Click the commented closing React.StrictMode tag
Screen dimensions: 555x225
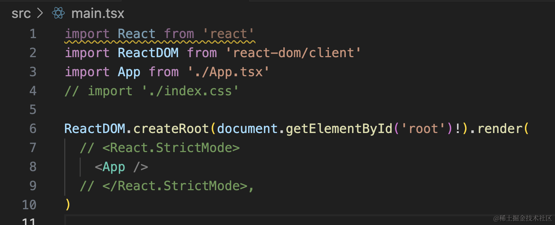click(x=175, y=186)
